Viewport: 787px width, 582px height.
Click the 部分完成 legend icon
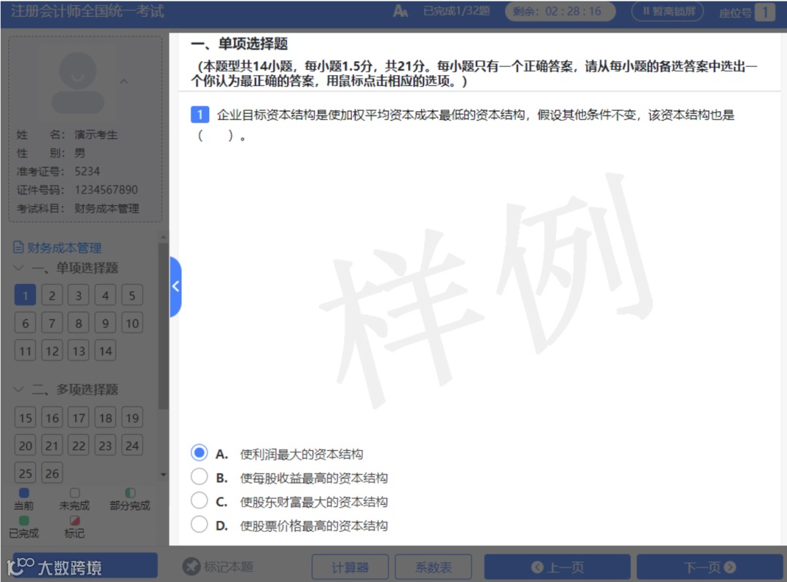coord(130,492)
